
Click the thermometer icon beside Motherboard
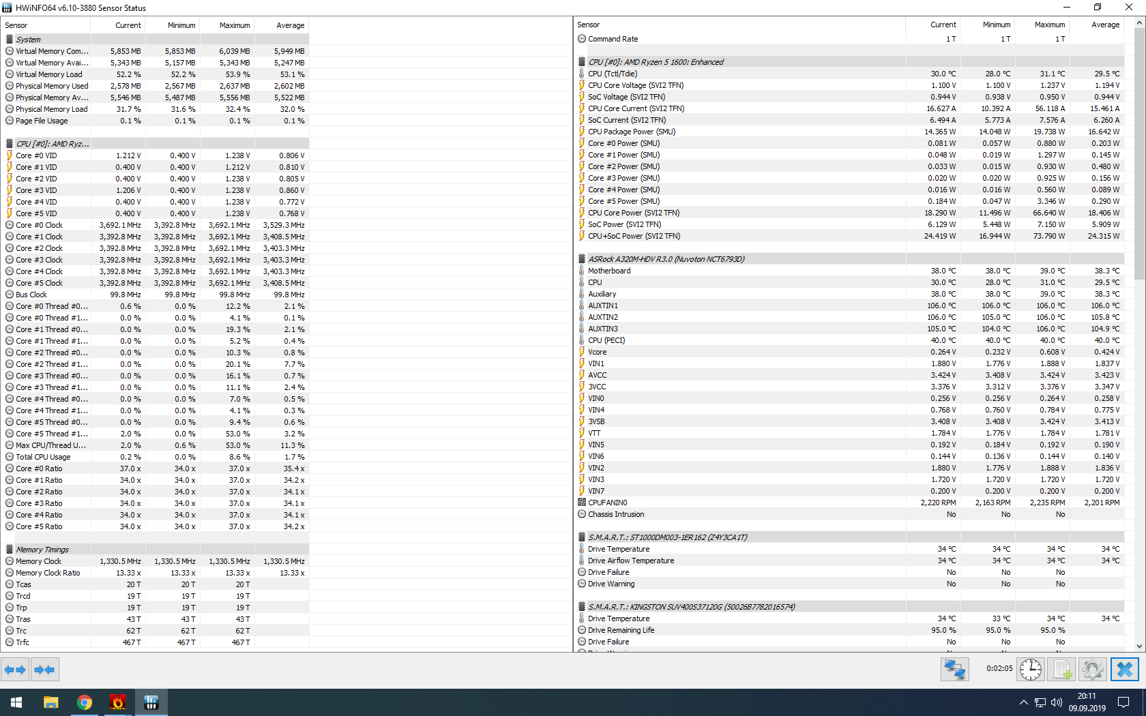(x=582, y=271)
